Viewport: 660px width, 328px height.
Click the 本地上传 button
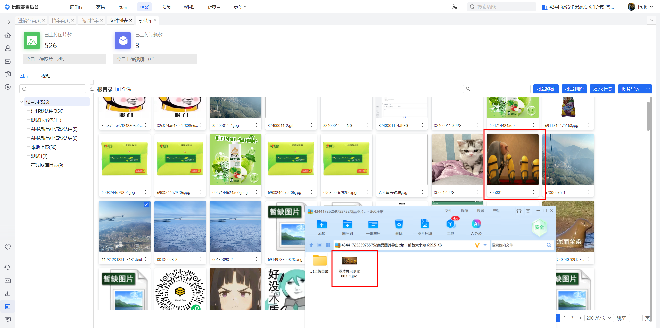point(603,89)
